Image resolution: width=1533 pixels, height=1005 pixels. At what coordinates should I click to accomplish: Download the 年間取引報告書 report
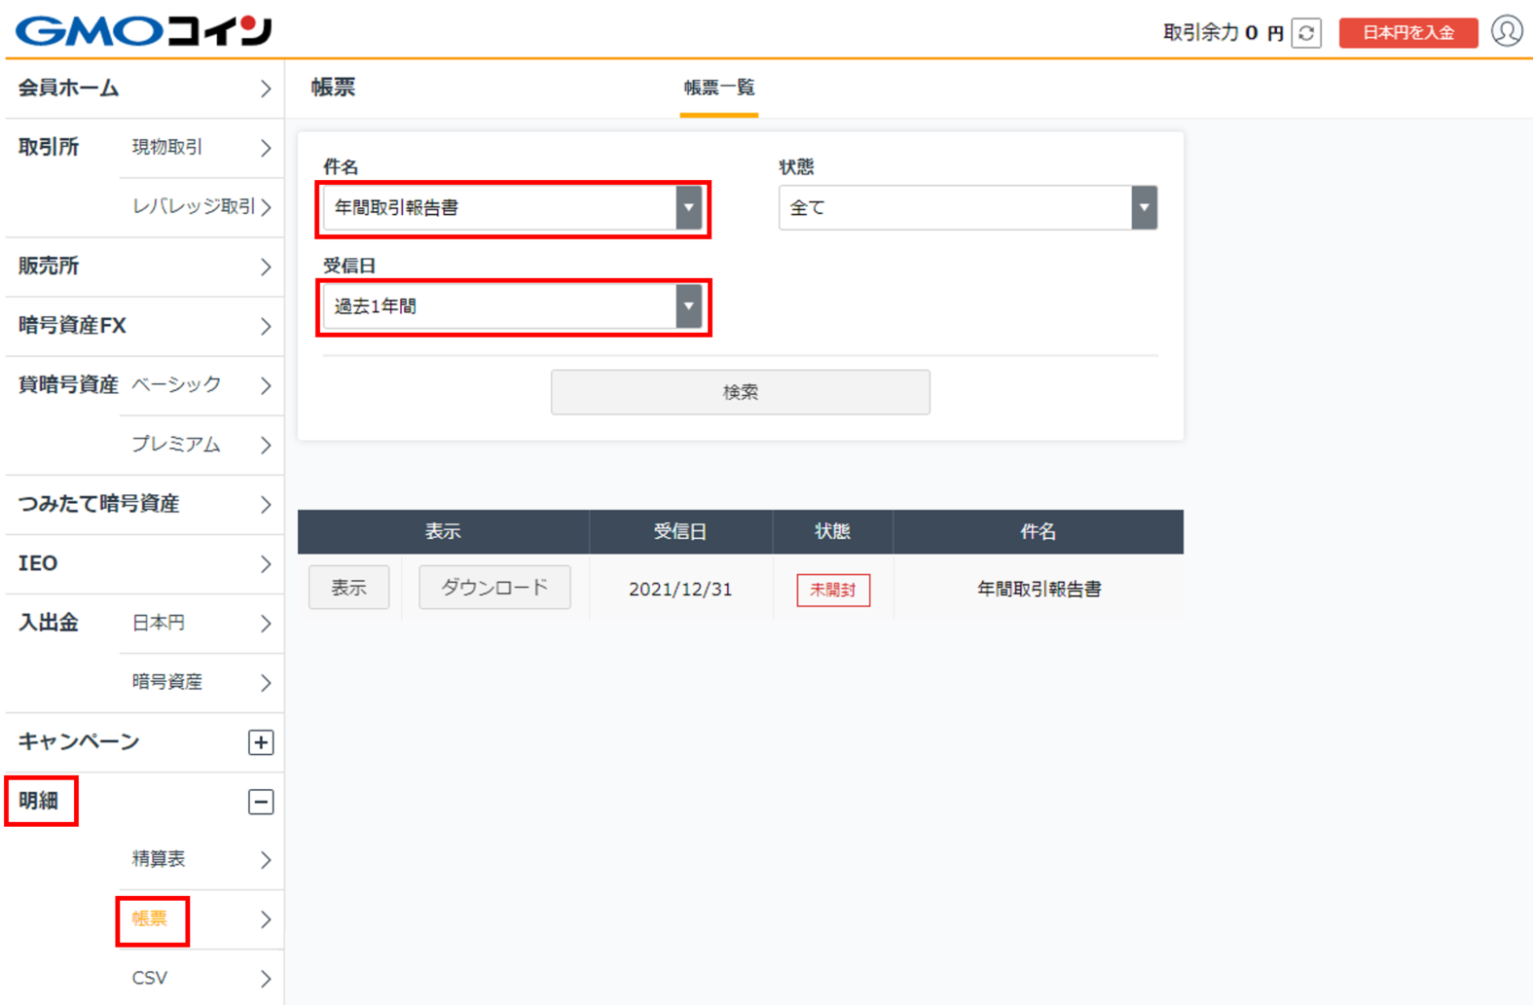(x=494, y=588)
